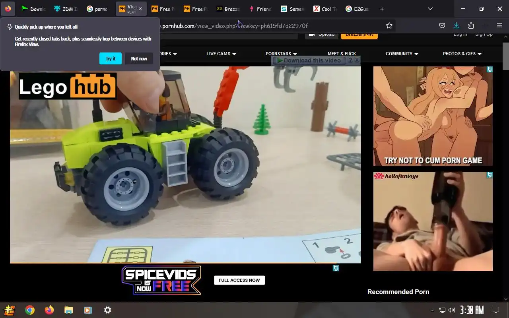Switch to the IDM browser tab
This screenshot has width=509, height=318.
[66, 9]
